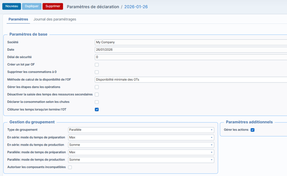Click the Paramètres de base heading
Viewport: 287px width, 176px height.
click(x=28, y=34)
